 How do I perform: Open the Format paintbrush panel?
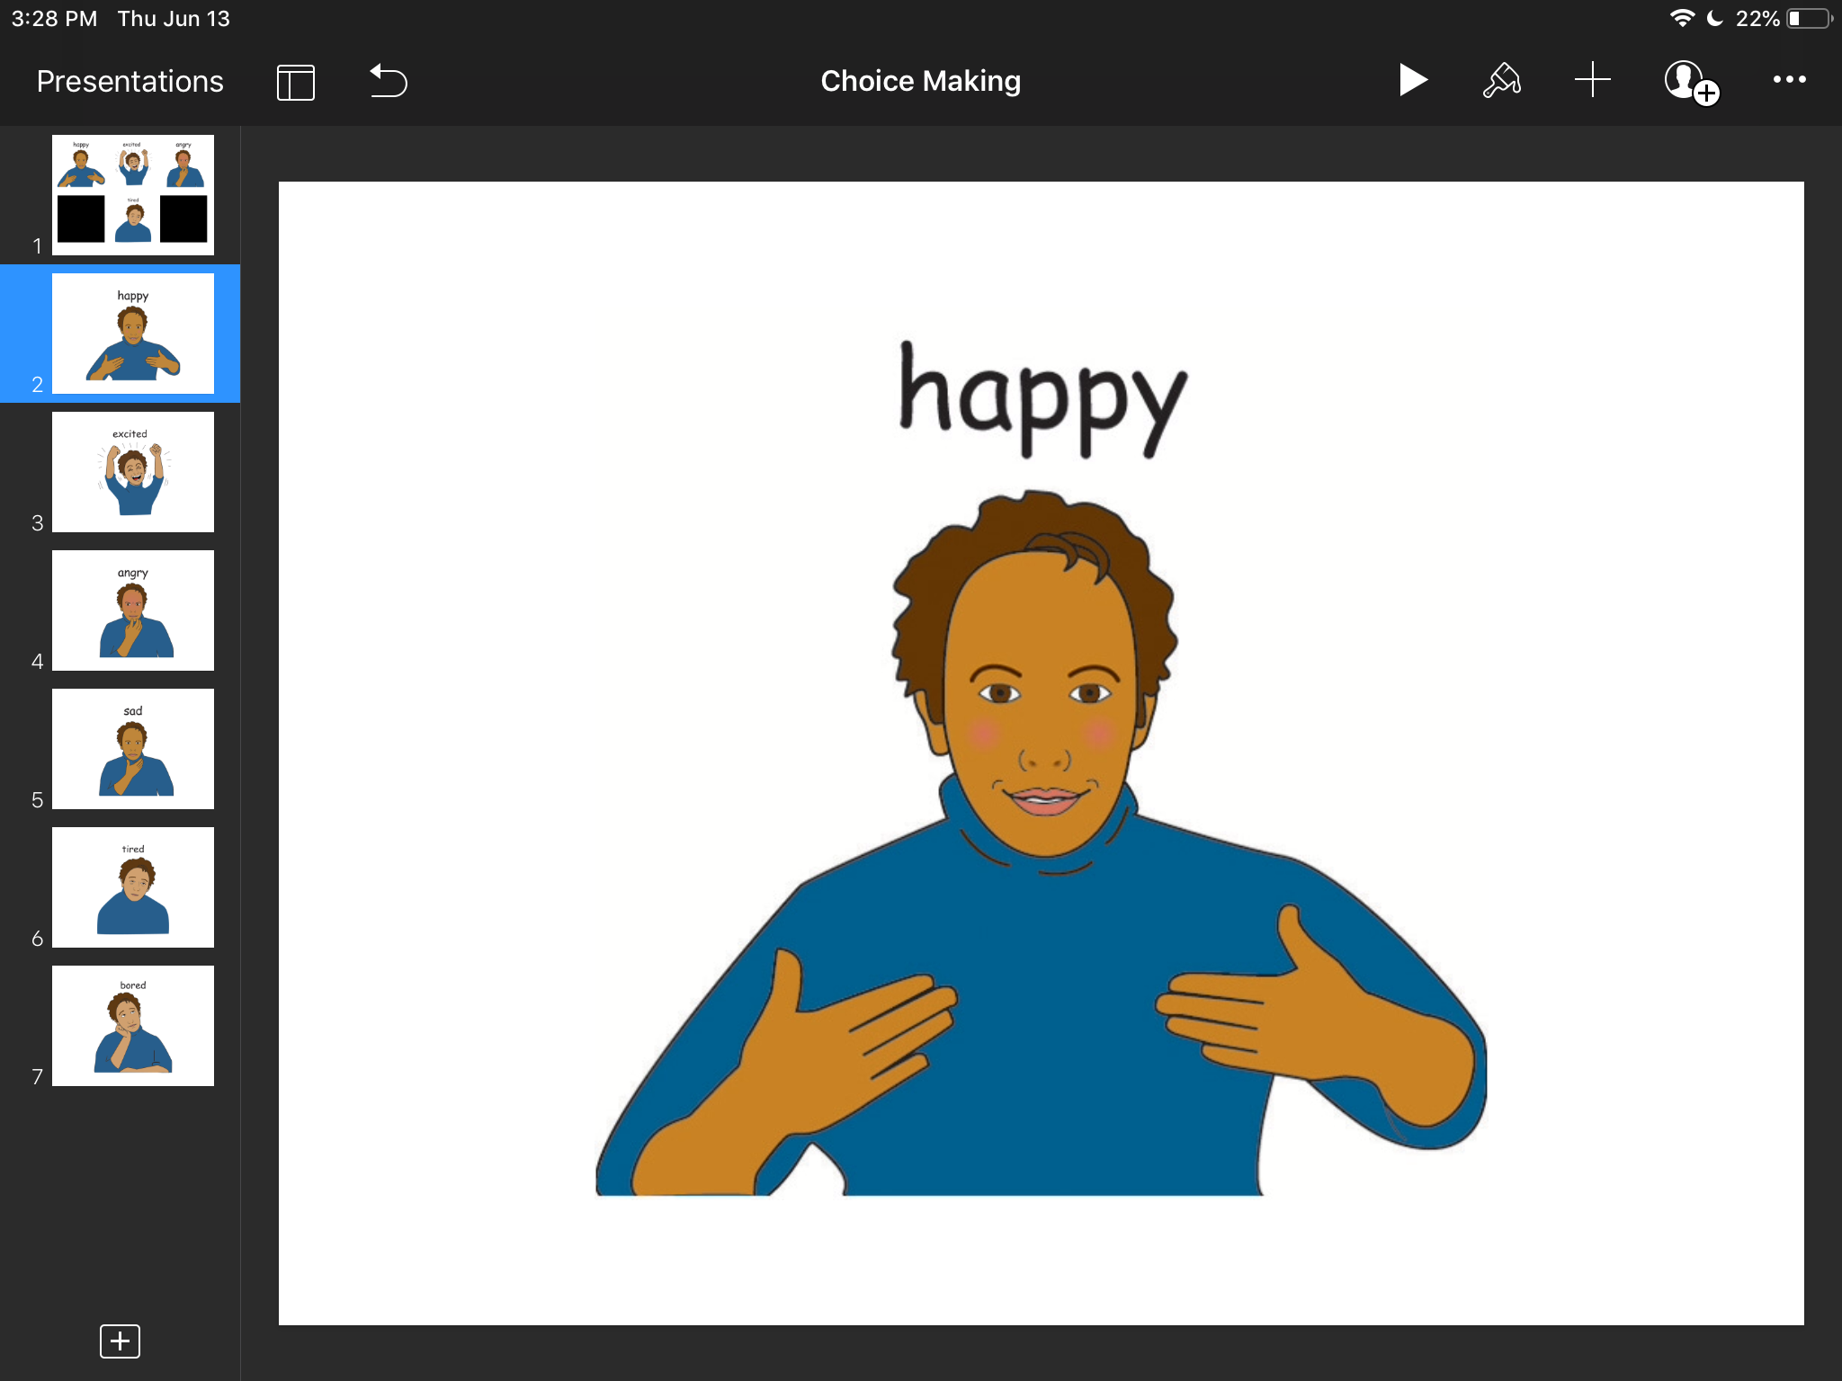[1501, 80]
